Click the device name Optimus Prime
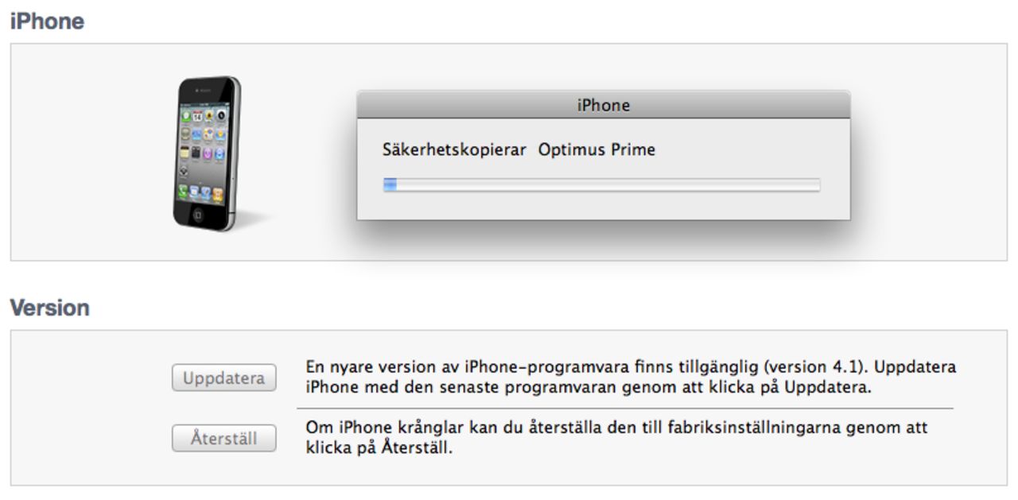1018x500 pixels. 597,149
